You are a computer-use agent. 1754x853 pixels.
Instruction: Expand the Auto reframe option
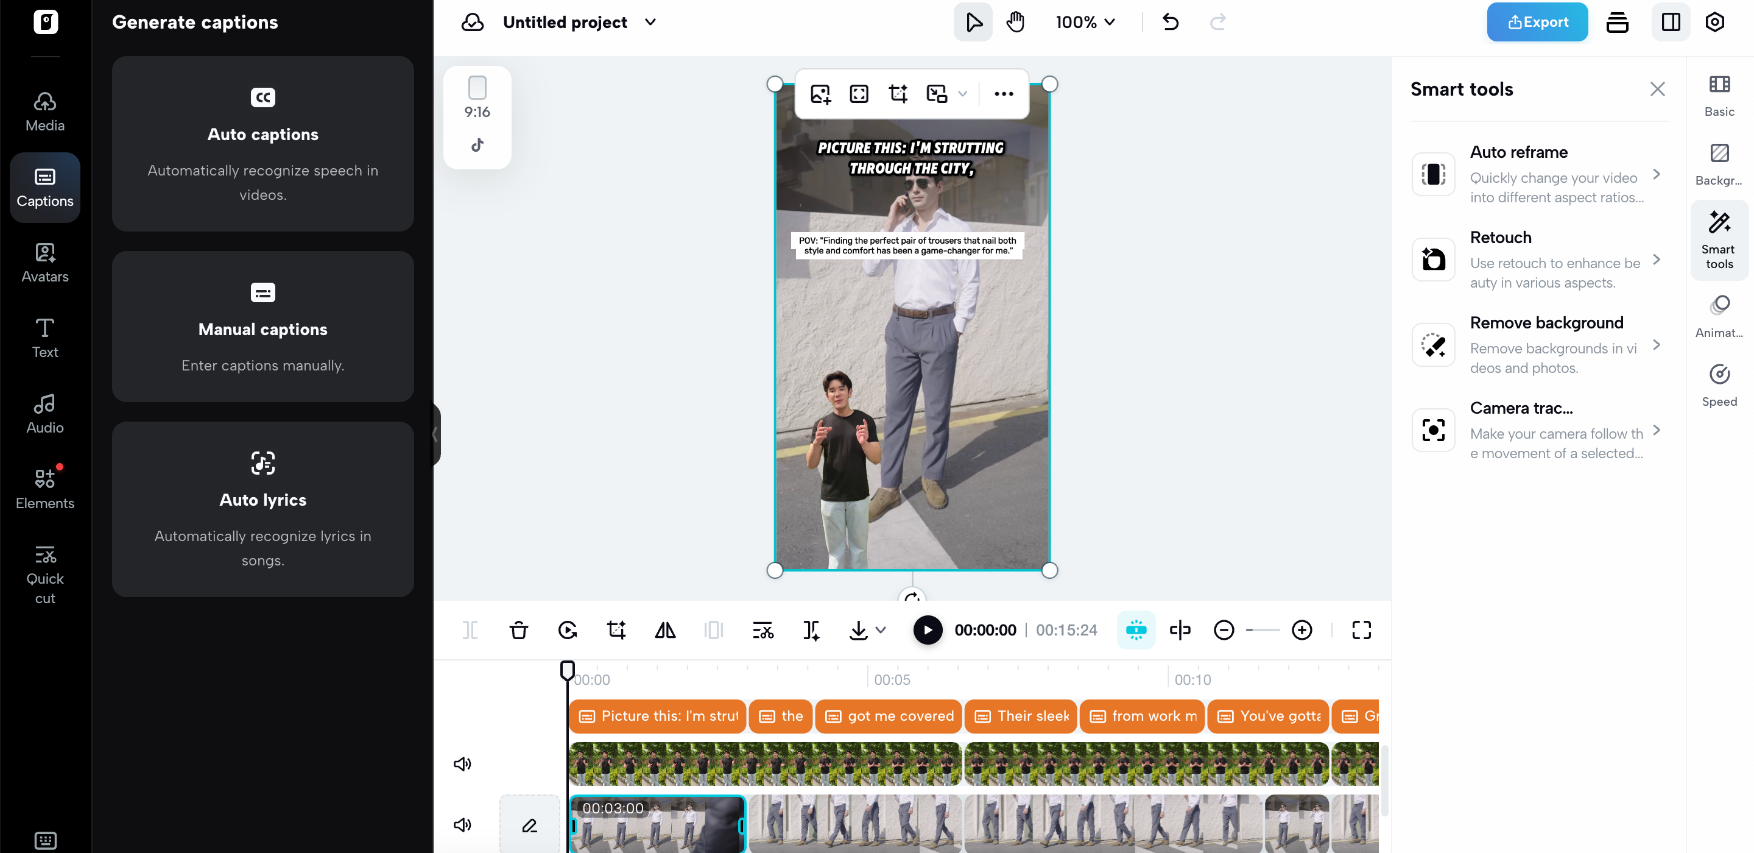coord(1656,174)
